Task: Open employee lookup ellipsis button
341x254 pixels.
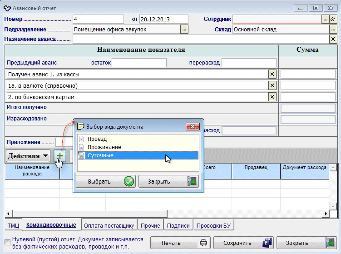Action: point(326,20)
